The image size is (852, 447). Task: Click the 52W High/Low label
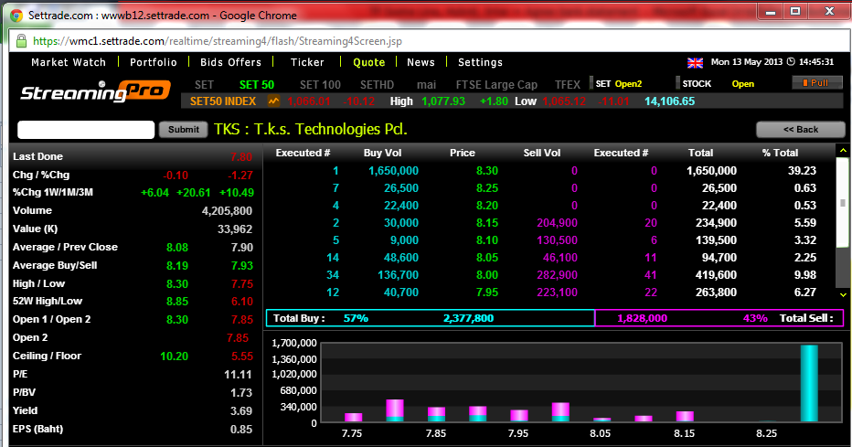click(x=48, y=301)
